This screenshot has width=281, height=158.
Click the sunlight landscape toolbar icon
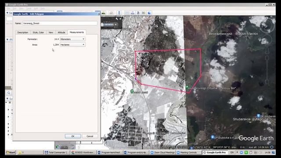[x=104, y=13]
